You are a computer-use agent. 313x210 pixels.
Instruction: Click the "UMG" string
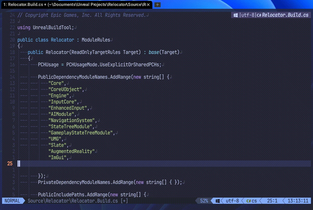(55, 139)
